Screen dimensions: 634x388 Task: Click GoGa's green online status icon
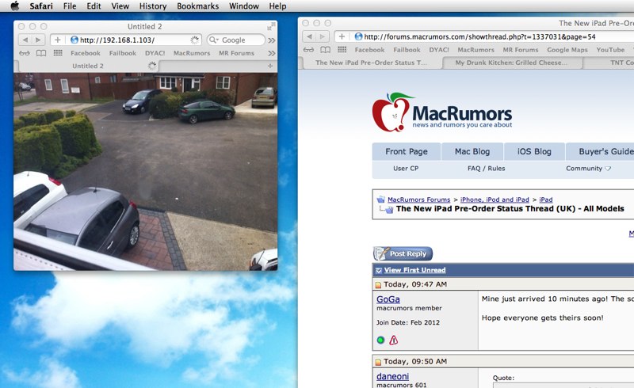(x=380, y=340)
